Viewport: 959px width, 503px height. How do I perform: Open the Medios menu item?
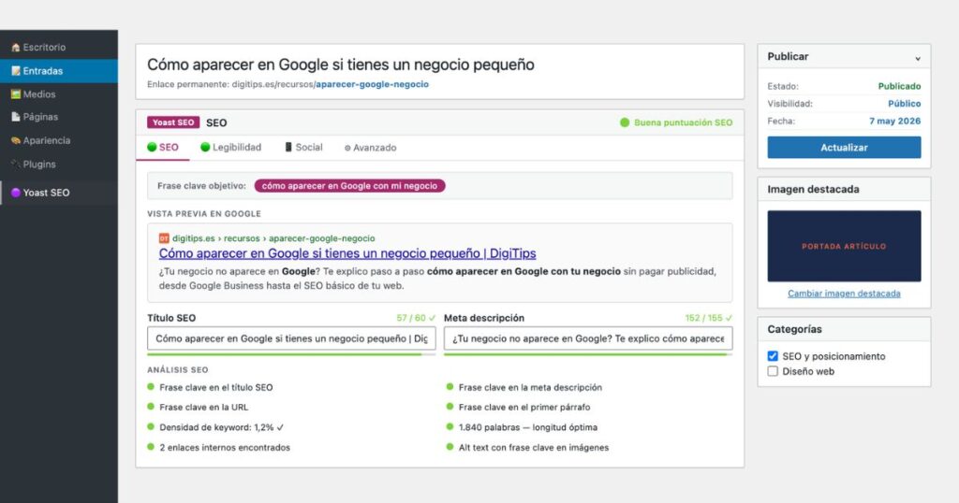click(59, 94)
